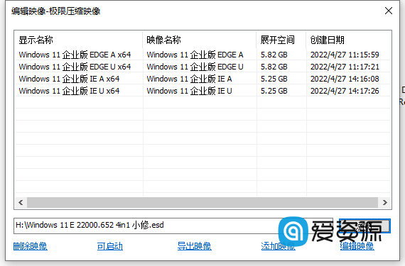This screenshot has width=405, height=266.
Task: Sort by 展开空间 column header
Action: coord(281,40)
